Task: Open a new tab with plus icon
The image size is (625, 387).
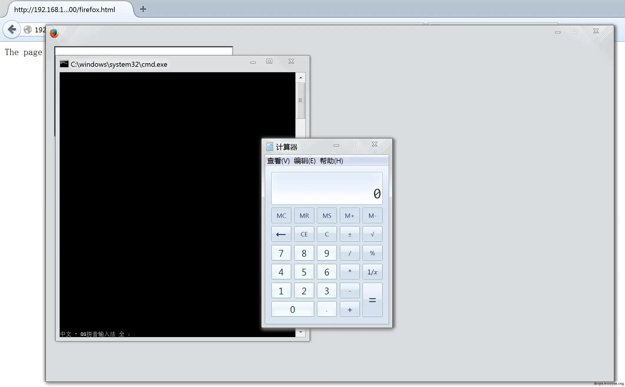Action: click(x=143, y=9)
